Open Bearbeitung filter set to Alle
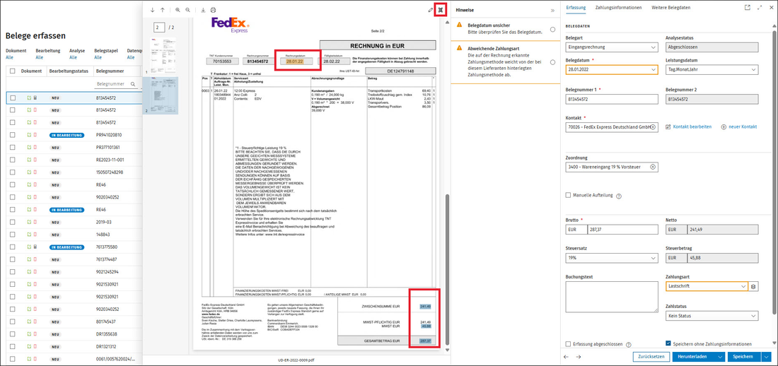Image resolution: width=778 pixels, height=366 pixels. click(x=39, y=57)
